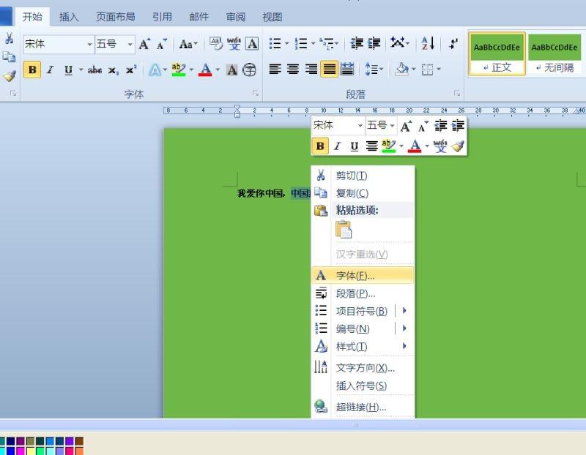586x455 pixels.
Task: Switch to the 插入 ribbon tab
Action: pyautogui.click(x=67, y=16)
